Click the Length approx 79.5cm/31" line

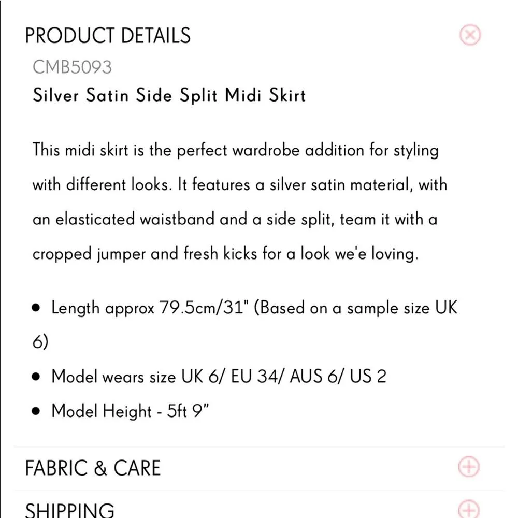254,308
